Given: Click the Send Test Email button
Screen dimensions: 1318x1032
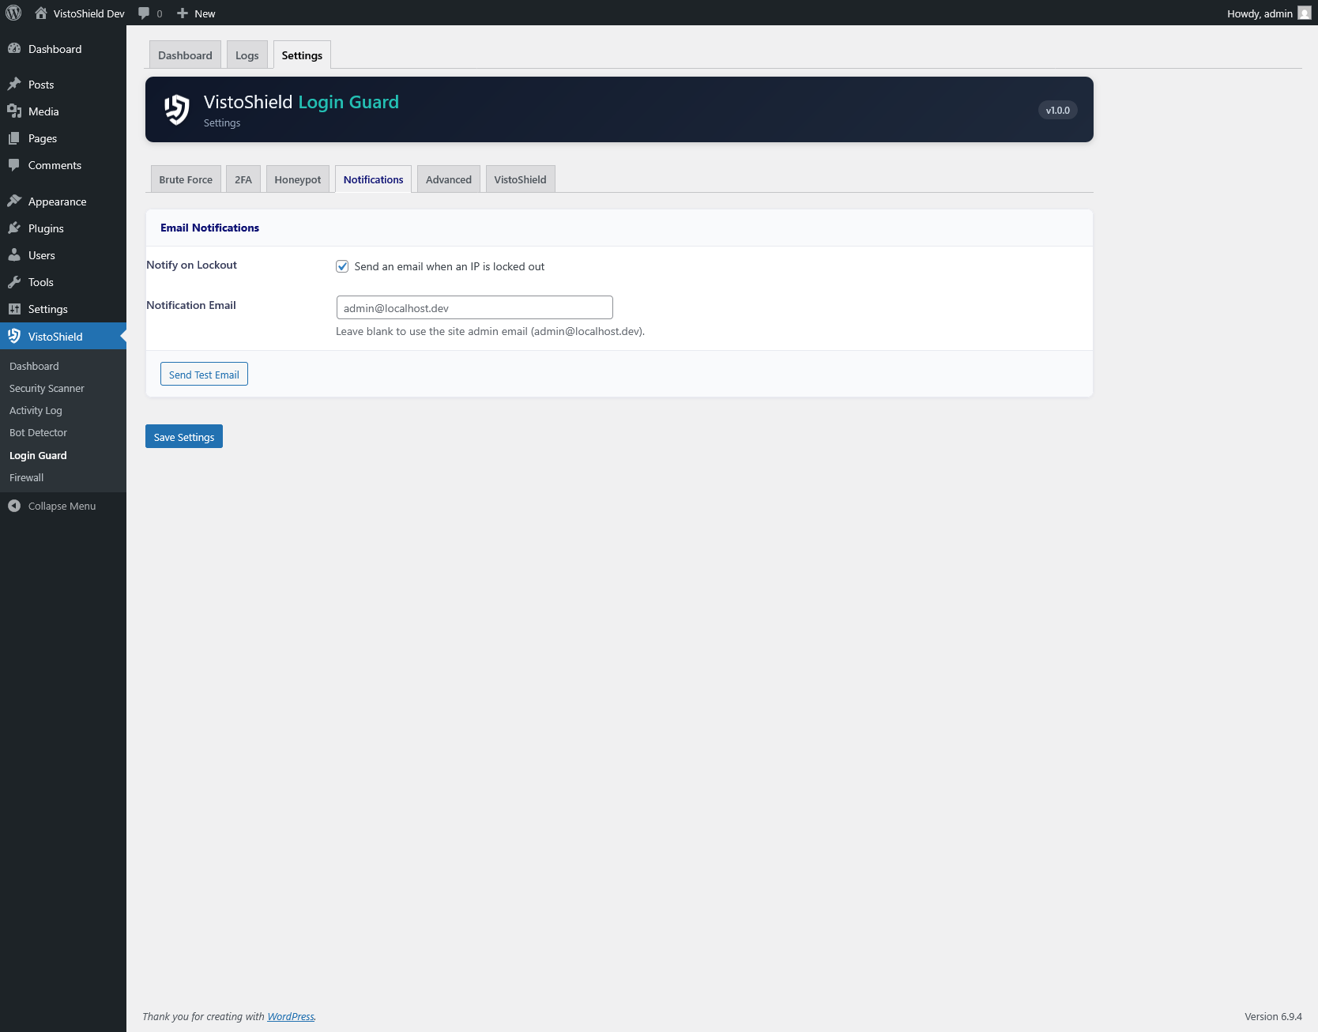Looking at the screenshot, I should (203, 374).
